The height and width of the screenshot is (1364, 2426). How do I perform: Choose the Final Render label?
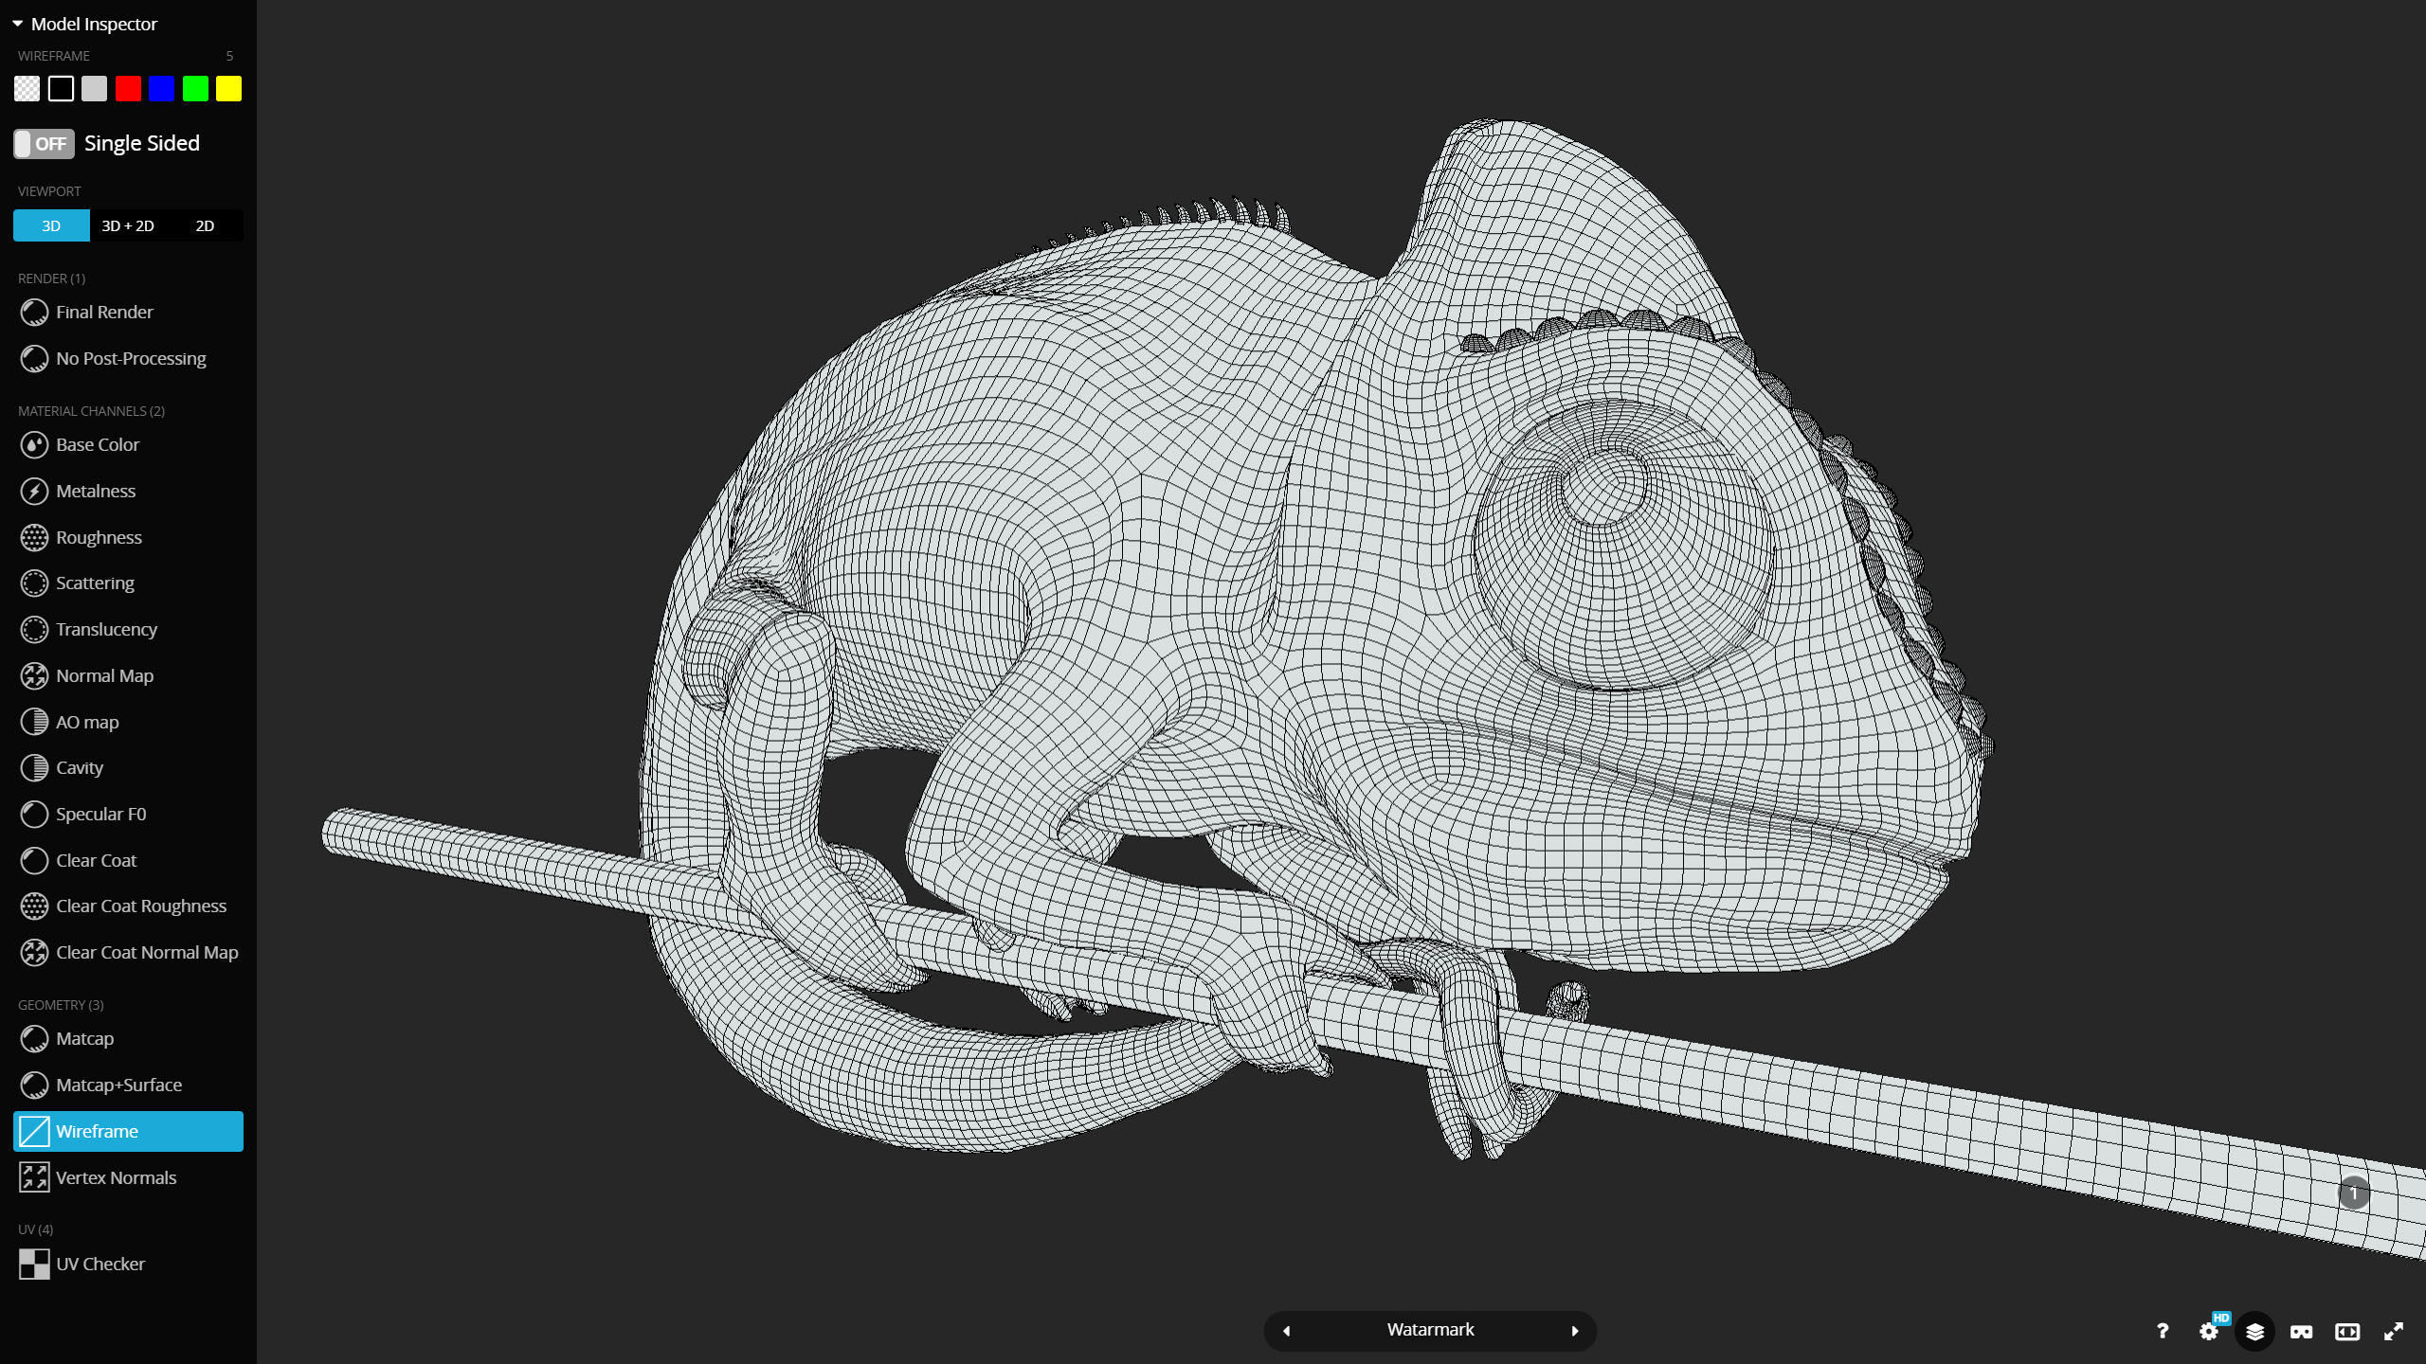click(104, 313)
